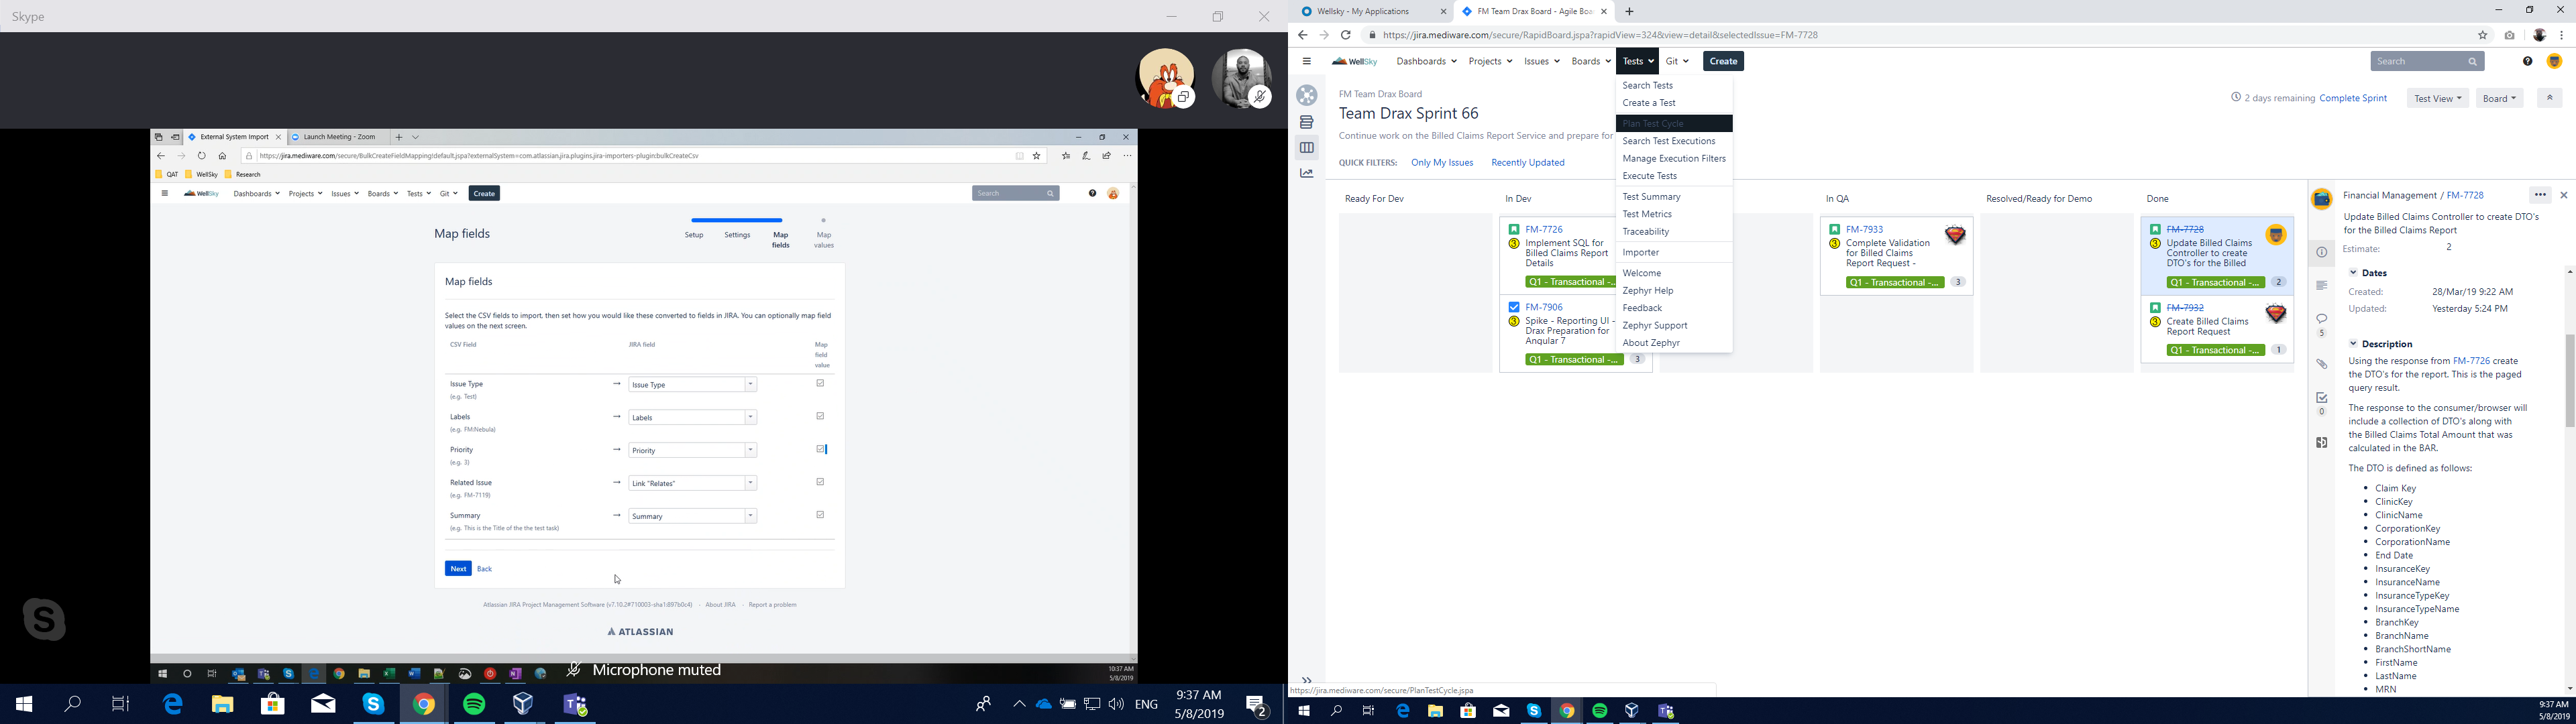Click the detail panel vertical scrollbar thumb

click(2569, 380)
